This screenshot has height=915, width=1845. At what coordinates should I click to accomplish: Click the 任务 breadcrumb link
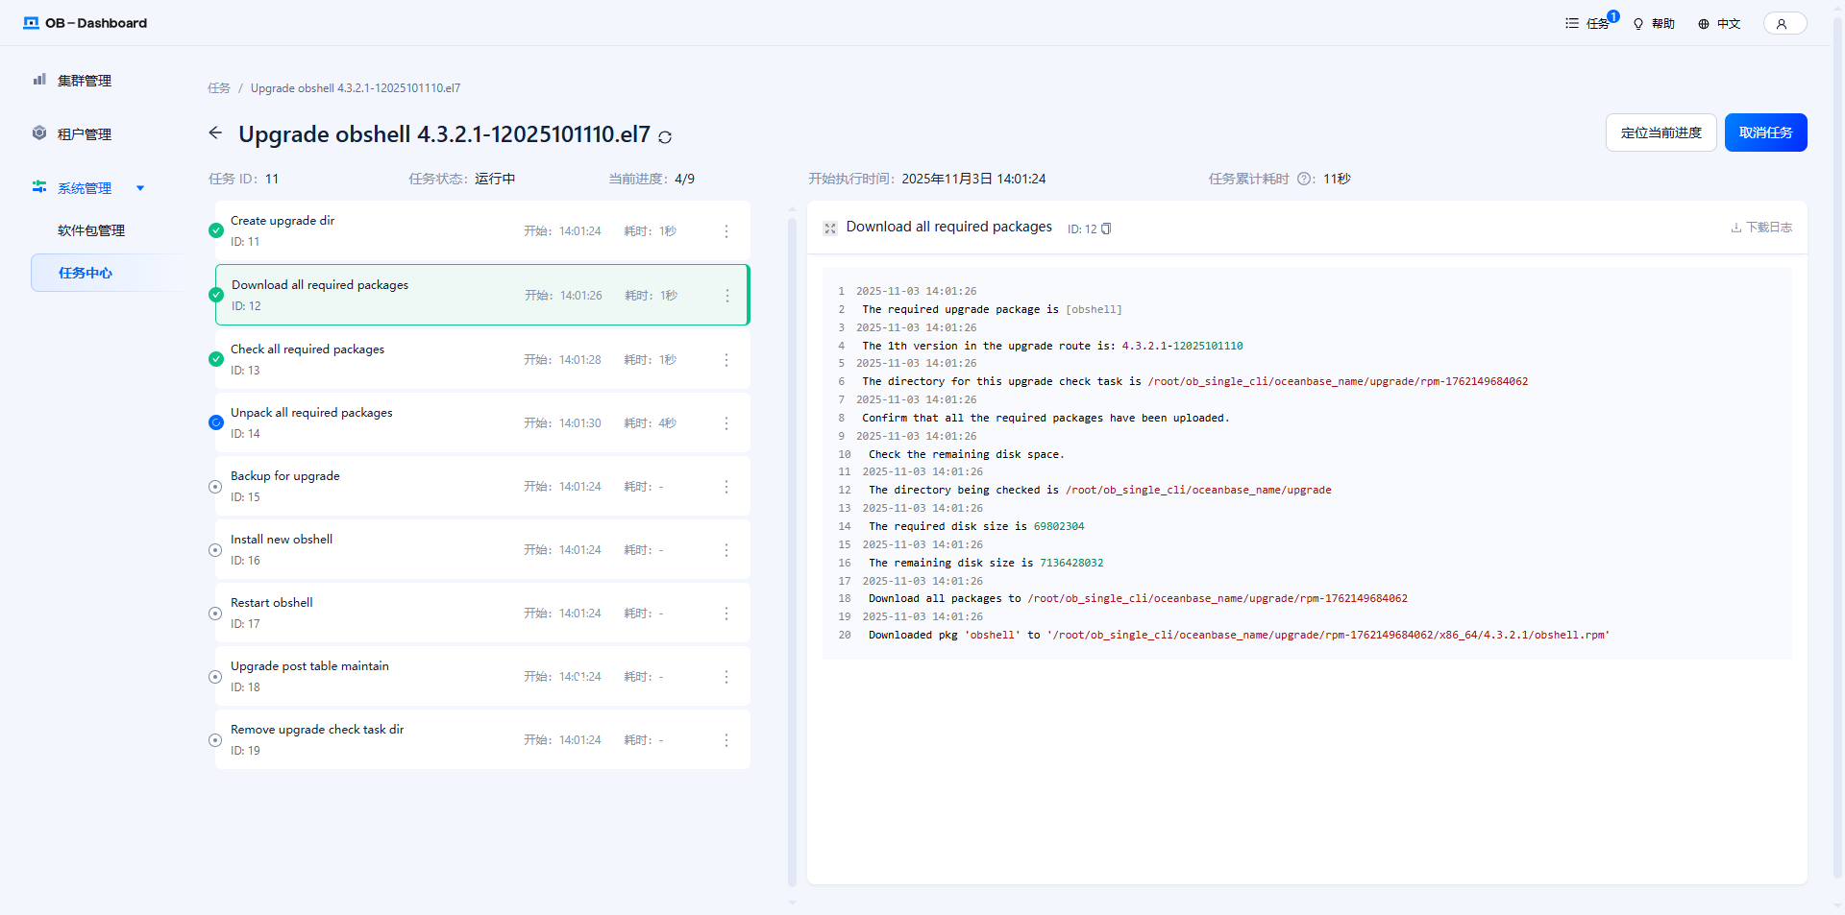(219, 88)
